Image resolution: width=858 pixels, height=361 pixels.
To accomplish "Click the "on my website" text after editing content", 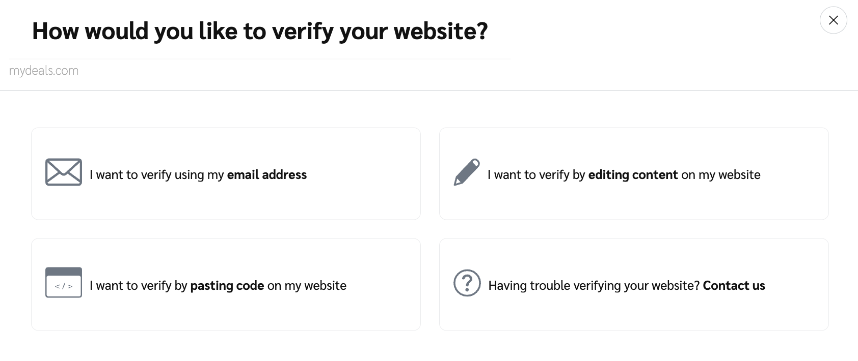I will 720,175.
